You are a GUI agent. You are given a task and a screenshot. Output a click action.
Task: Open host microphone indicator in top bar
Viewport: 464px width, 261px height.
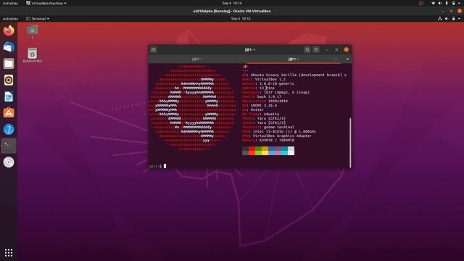[447, 3]
